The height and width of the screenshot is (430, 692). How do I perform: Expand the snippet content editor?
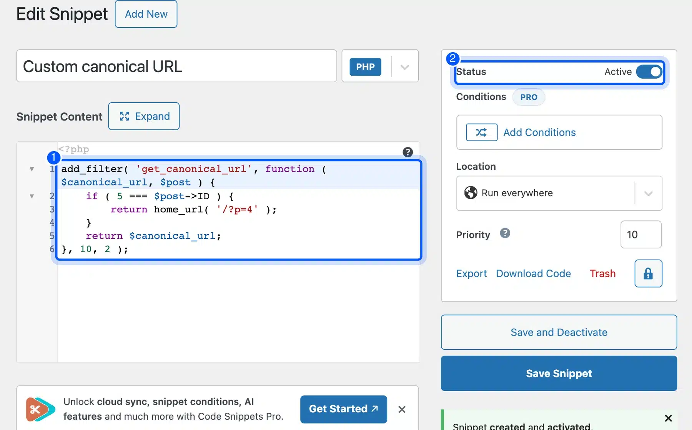(144, 116)
